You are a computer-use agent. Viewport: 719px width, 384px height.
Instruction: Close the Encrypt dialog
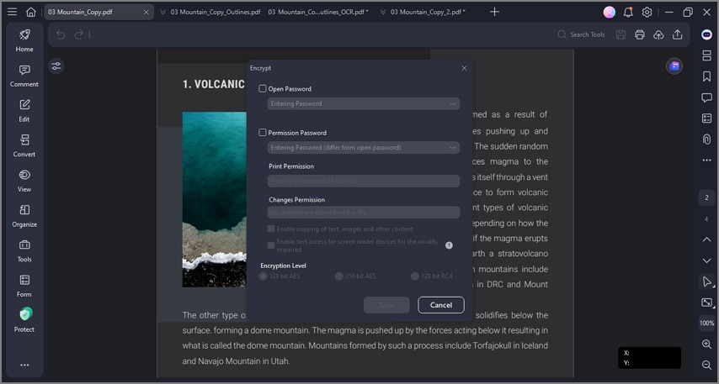pyautogui.click(x=464, y=68)
